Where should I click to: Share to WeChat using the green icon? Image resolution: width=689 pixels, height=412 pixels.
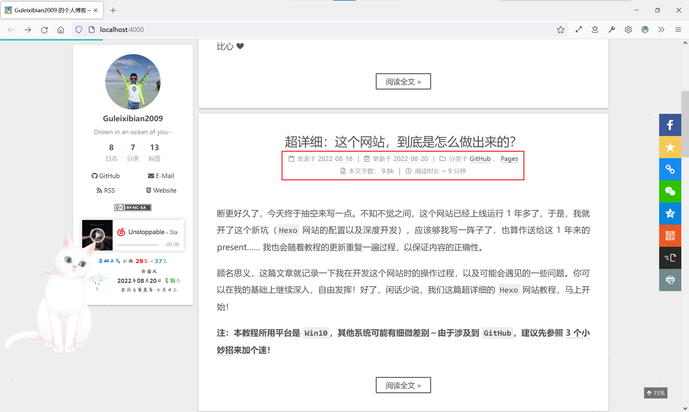[670, 191]
